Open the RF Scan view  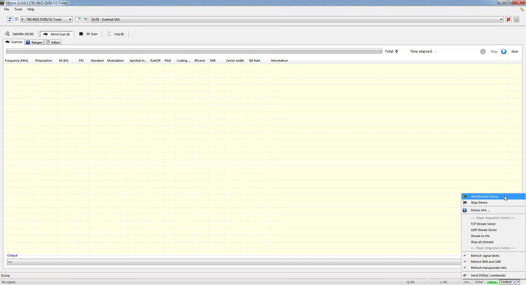point(88,34)
